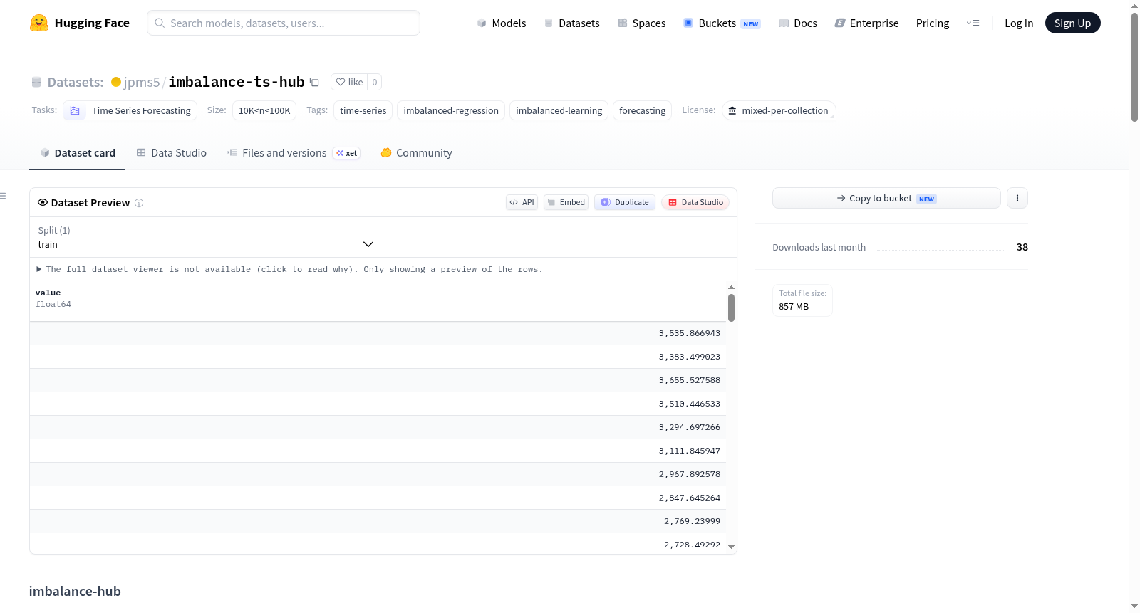Image resolution: width=1140 pixels, height=613 pixels.
Task: Click the Sign Up button
Action: tap(1072, 23)
